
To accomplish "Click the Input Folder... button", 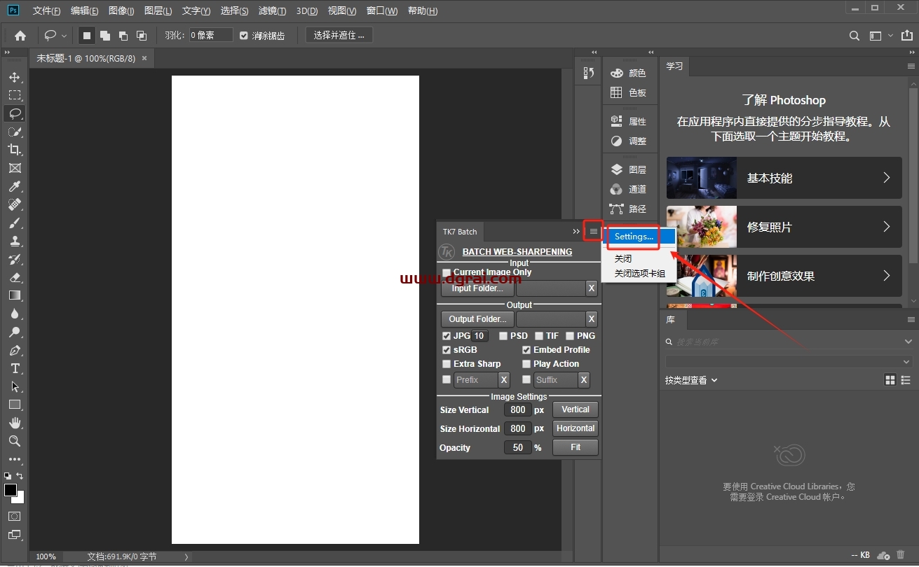I will click(x=477, y=288).
